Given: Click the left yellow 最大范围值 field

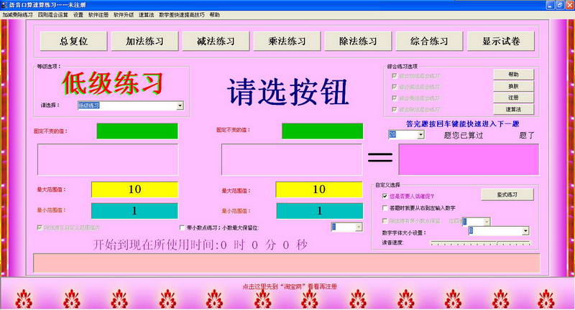Looking at the screenshot, I should click(134, 189).
